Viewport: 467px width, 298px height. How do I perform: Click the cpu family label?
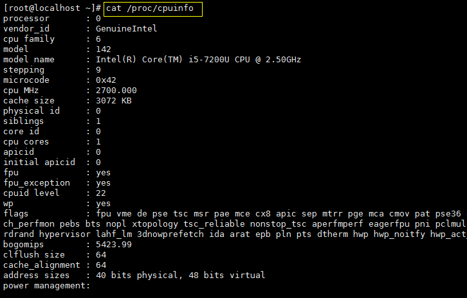click(28, 39)
